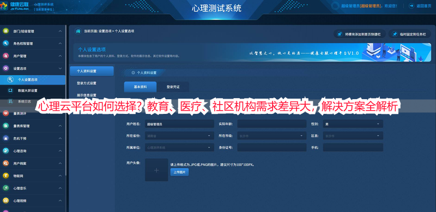Viewport: 436px width, 212px height.
Task: Click the 手机 input field
Action: [x=353, y=148]
